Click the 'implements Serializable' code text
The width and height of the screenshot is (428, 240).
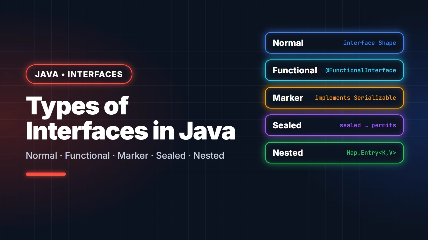[356, 98]
